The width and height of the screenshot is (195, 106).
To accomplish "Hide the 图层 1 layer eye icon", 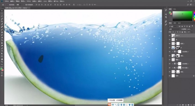I will point(170,60).
